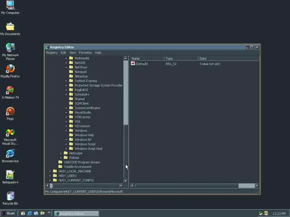Viewport: 290px width, 217px height.
Task: Launch Notepad++ desktop shortcut
Action: 10,177
